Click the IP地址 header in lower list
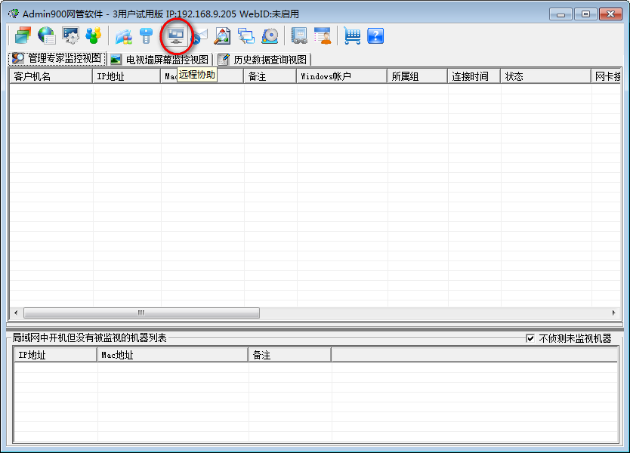The width and height of the screenshot is (630, 453). (x=56, y=355)
